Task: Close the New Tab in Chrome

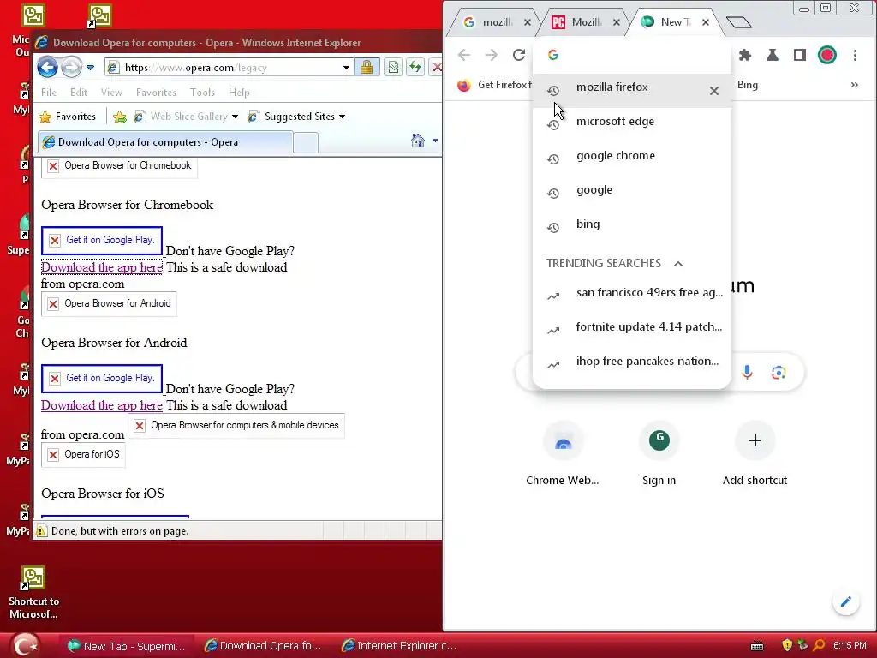Action: [706, 22]
